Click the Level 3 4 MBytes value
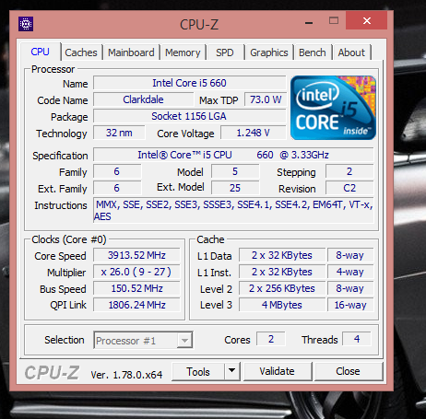This screenshot has width=426, height=419. point(282,305)
